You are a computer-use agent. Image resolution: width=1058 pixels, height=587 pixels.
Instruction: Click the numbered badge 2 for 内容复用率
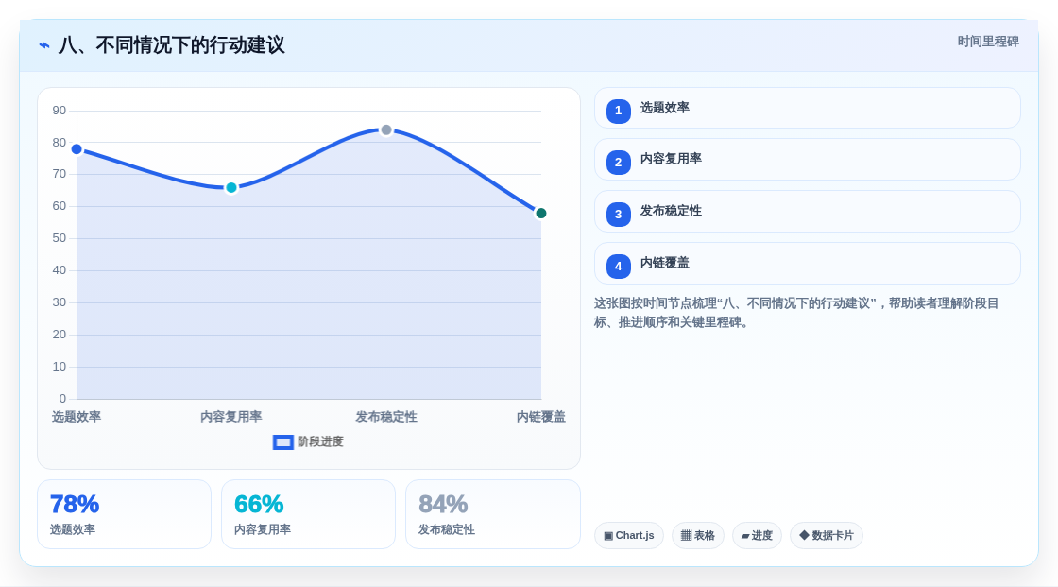coord(618,163)
